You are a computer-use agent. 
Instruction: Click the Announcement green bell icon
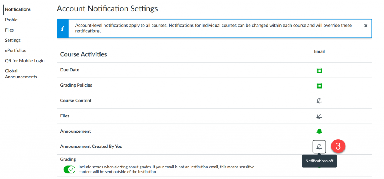coord(319,131)
